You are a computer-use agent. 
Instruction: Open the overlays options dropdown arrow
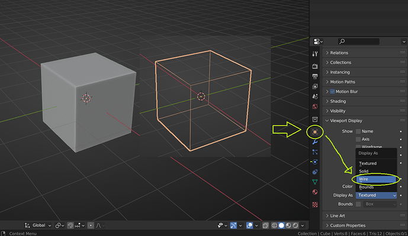tap(256, 225)
